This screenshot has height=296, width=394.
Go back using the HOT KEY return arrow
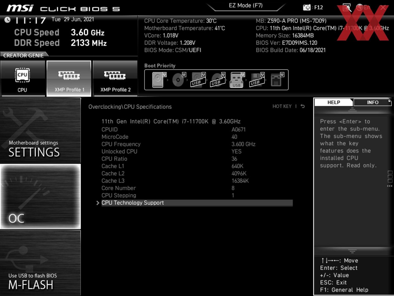[x=302, y=106]
